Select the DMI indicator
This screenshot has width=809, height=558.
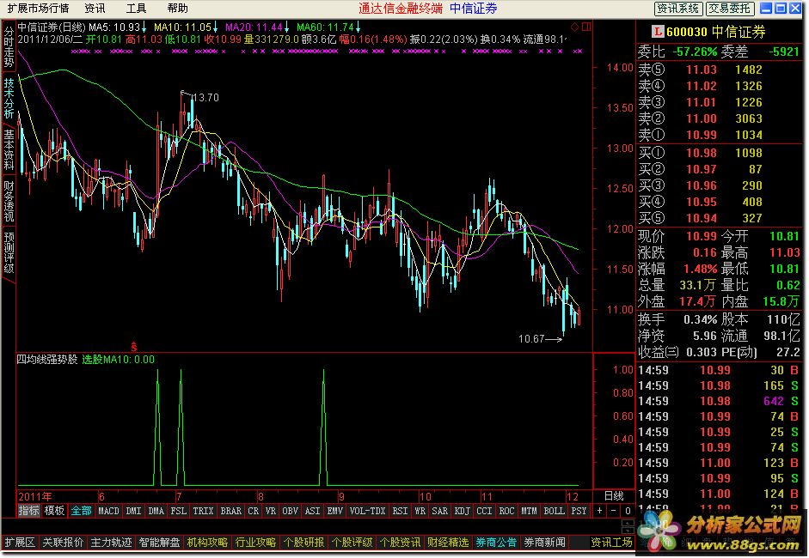coord(133,511)
